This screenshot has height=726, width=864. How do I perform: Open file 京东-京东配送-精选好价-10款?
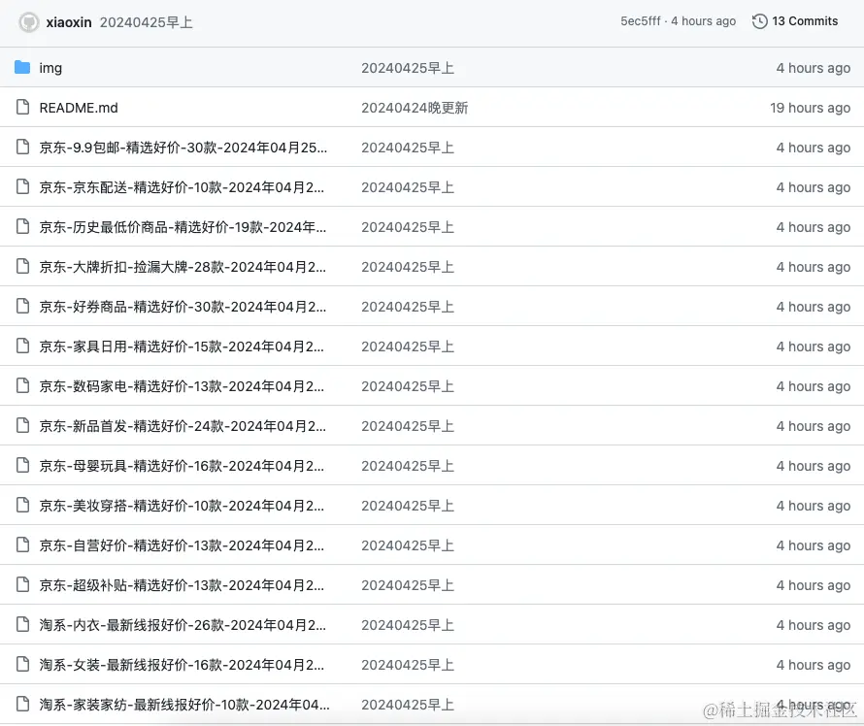182,187
